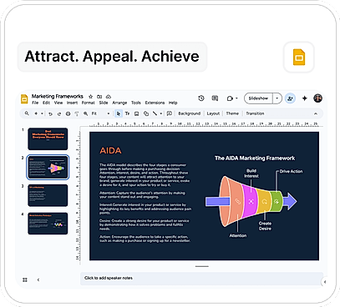Image resolution: width=340 pixels, height=307 pixels.
Task: Open the side panel arrow at bottom right
Action: click(324, 282)
